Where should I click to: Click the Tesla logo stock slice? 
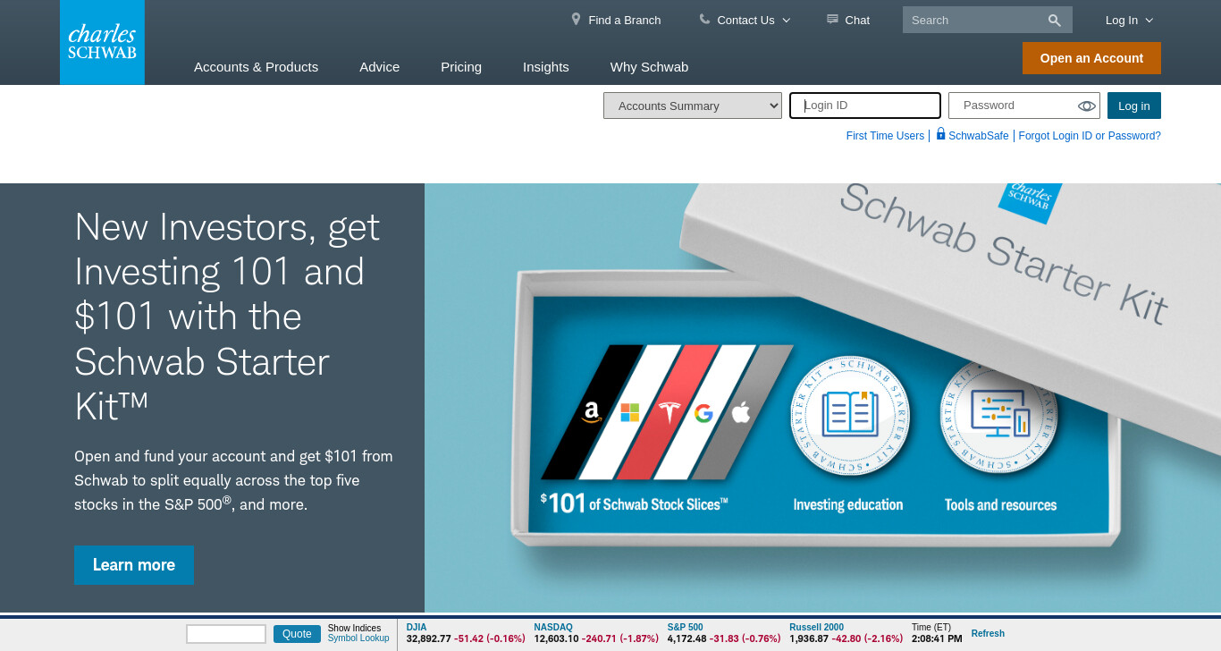pyautogui.click(x=669, y=412)
